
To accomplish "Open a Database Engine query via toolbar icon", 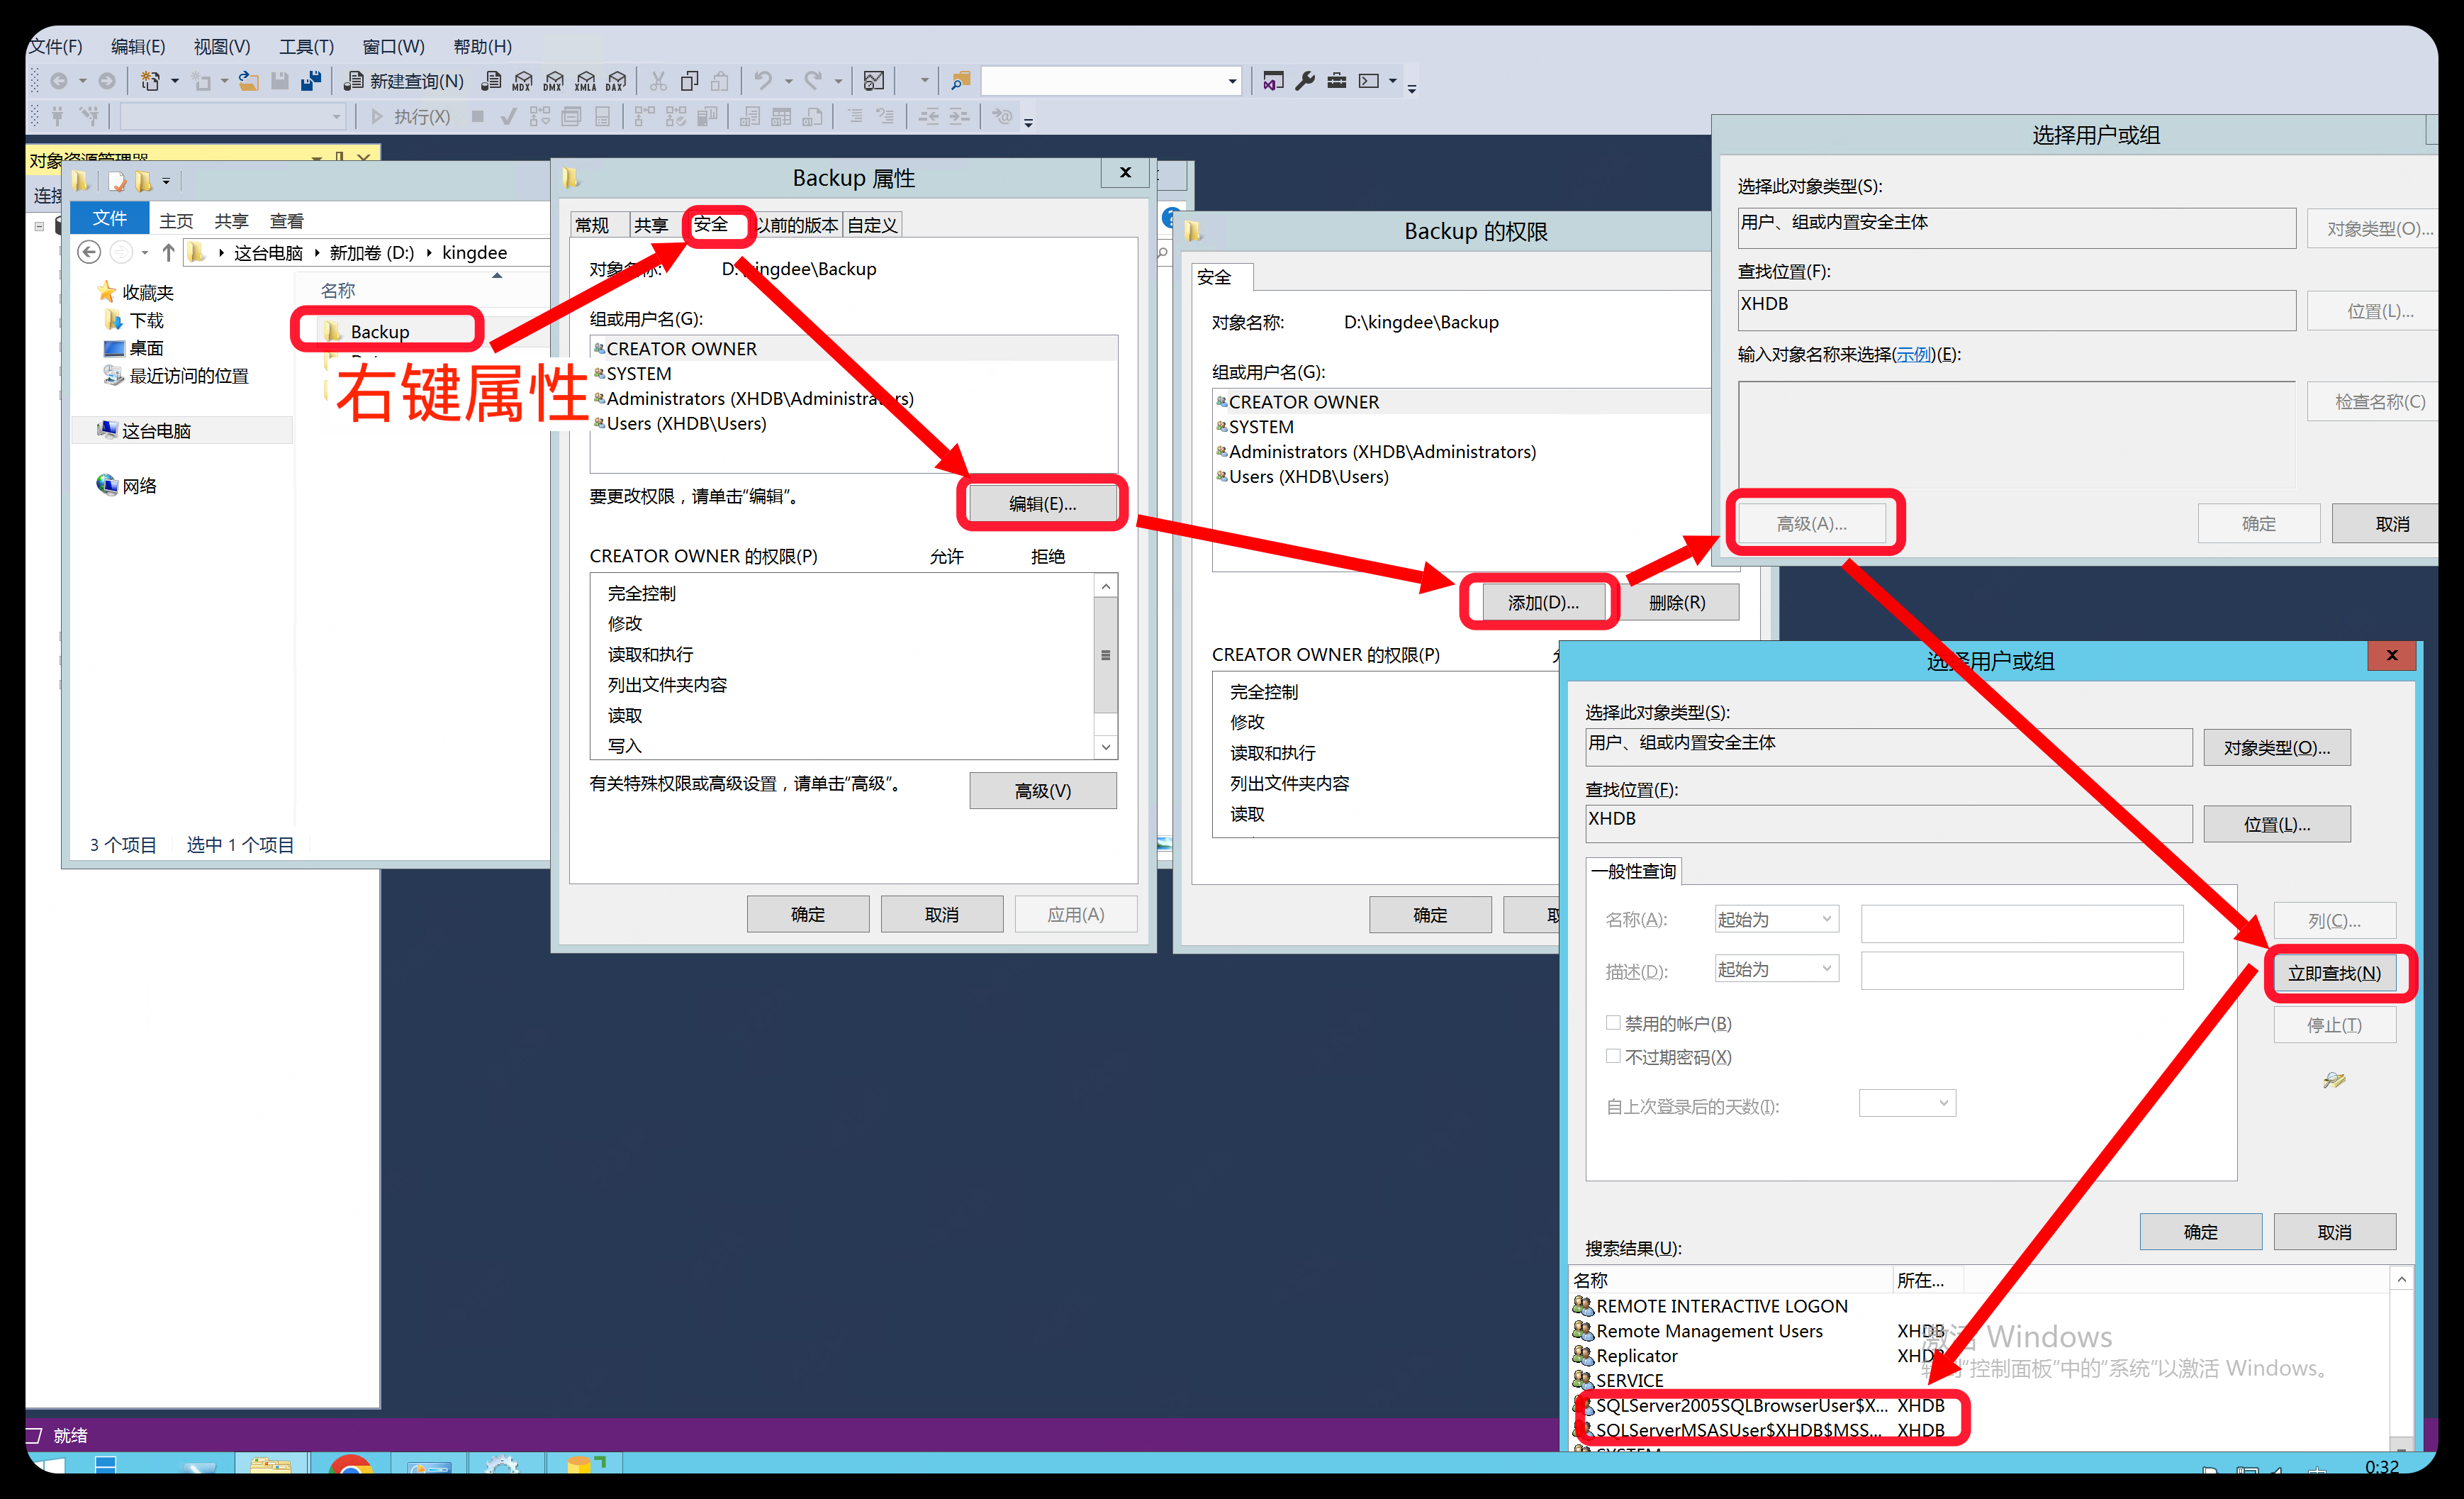I will tap(491, 81).
